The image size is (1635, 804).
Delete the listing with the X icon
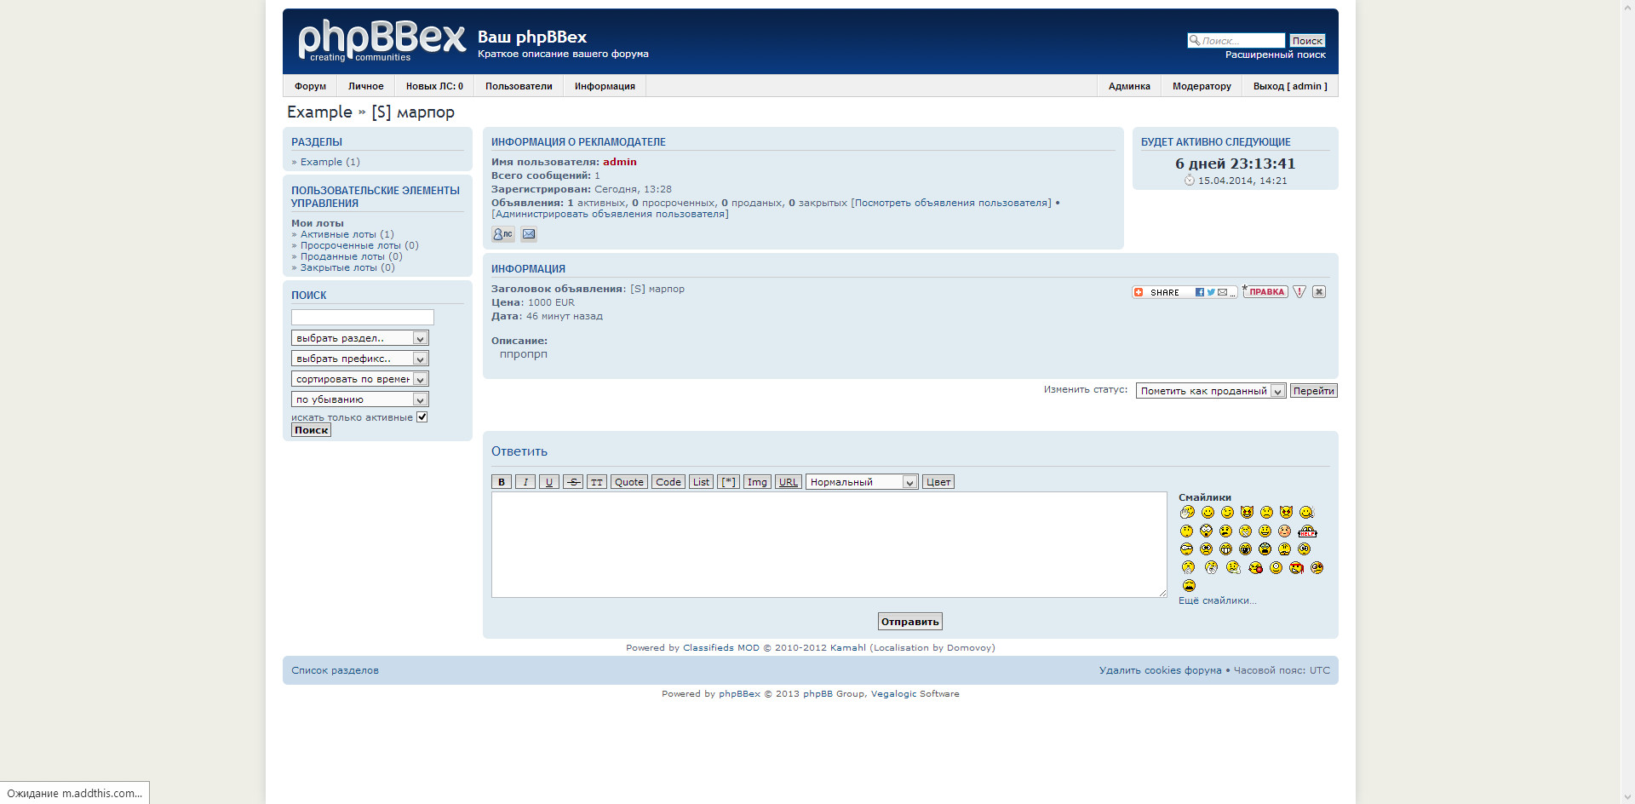click(x=1319, y=292)
